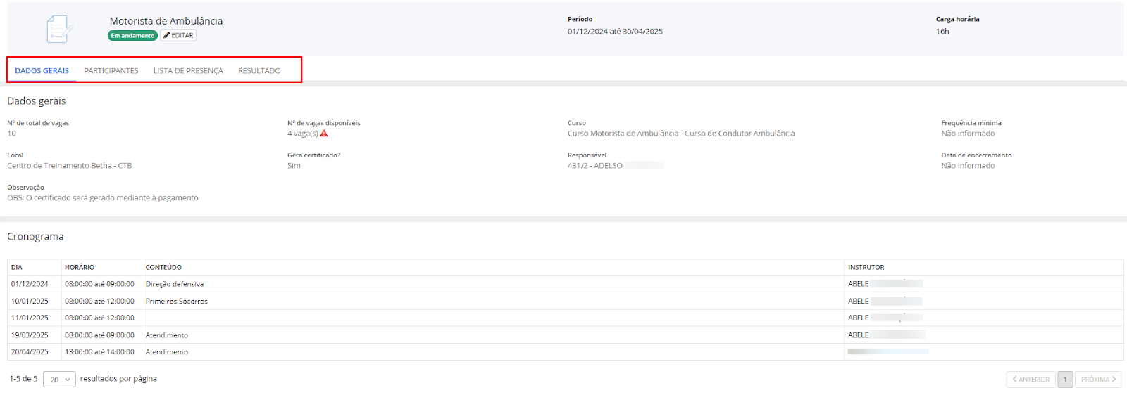Select page 1 in pagination
This screenshot has width=1127, height=395.
tap(1065, 380)
